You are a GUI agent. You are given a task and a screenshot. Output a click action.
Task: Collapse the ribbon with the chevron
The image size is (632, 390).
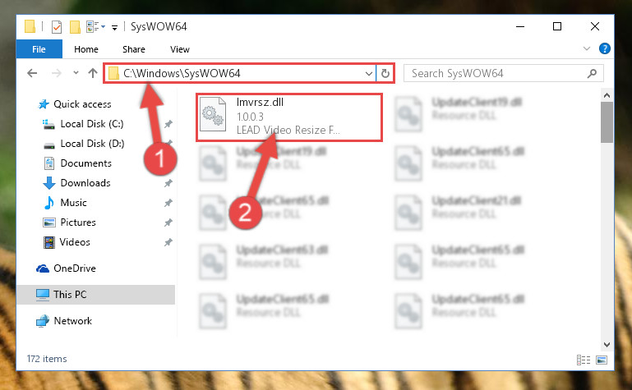point(587,48)
